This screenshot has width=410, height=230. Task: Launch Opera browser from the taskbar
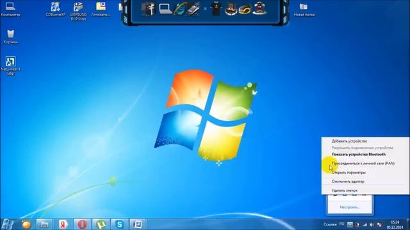[x=82, y=224]
